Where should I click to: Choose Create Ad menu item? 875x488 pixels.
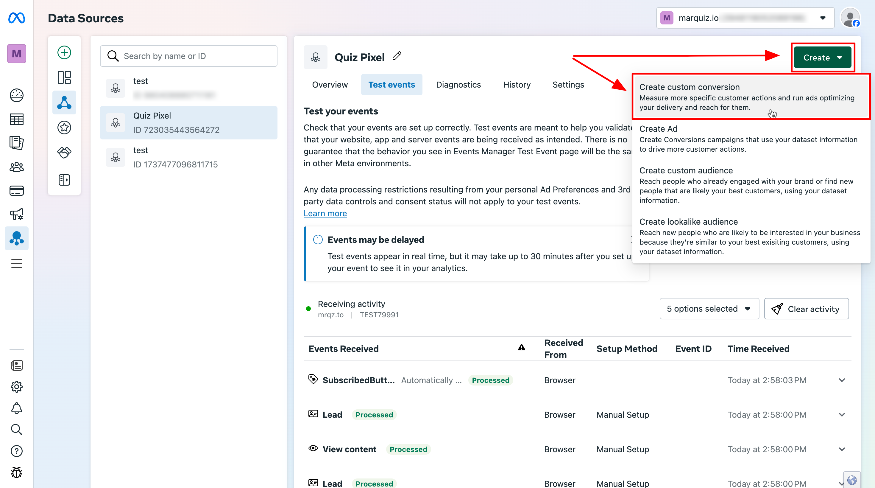[751, 139]
